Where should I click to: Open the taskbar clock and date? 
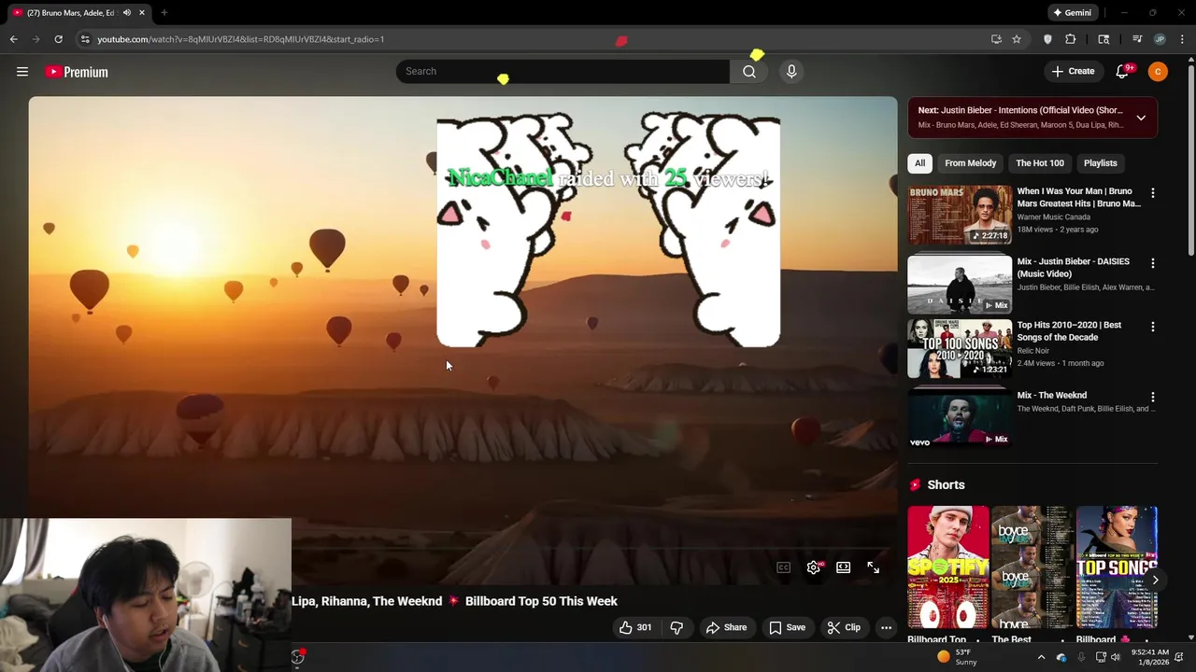point(1149,657)
